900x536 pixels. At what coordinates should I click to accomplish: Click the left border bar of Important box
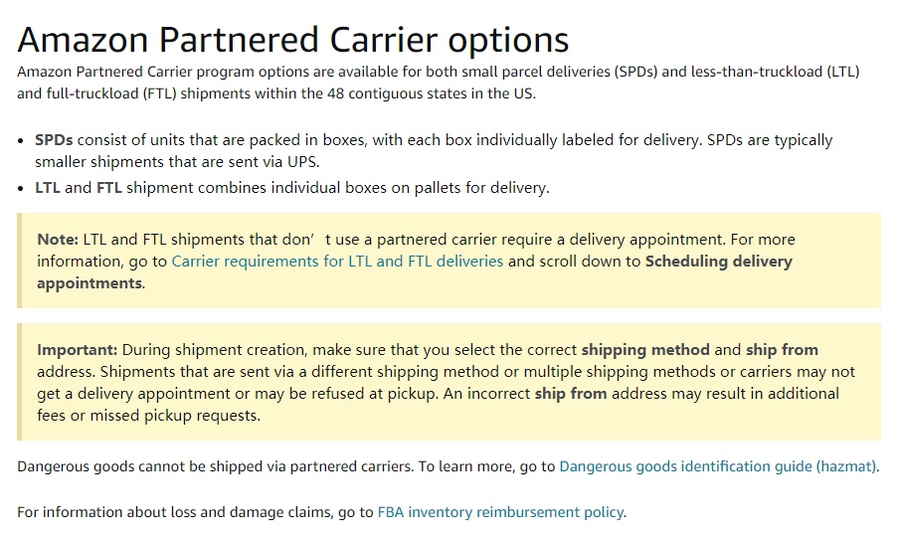(19, 382)
